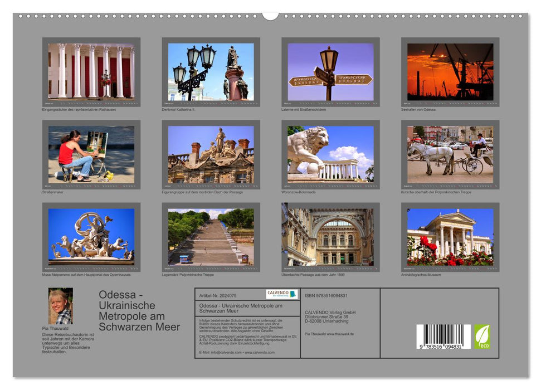Open the Überdachte Passage aus dem Jahr 1899
541x390 pixels.
tap(328, 237)
